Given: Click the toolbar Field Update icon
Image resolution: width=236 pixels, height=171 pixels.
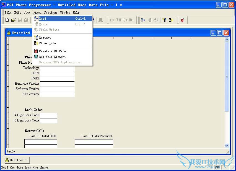Looking at the screenshot, I should point(156,20).
